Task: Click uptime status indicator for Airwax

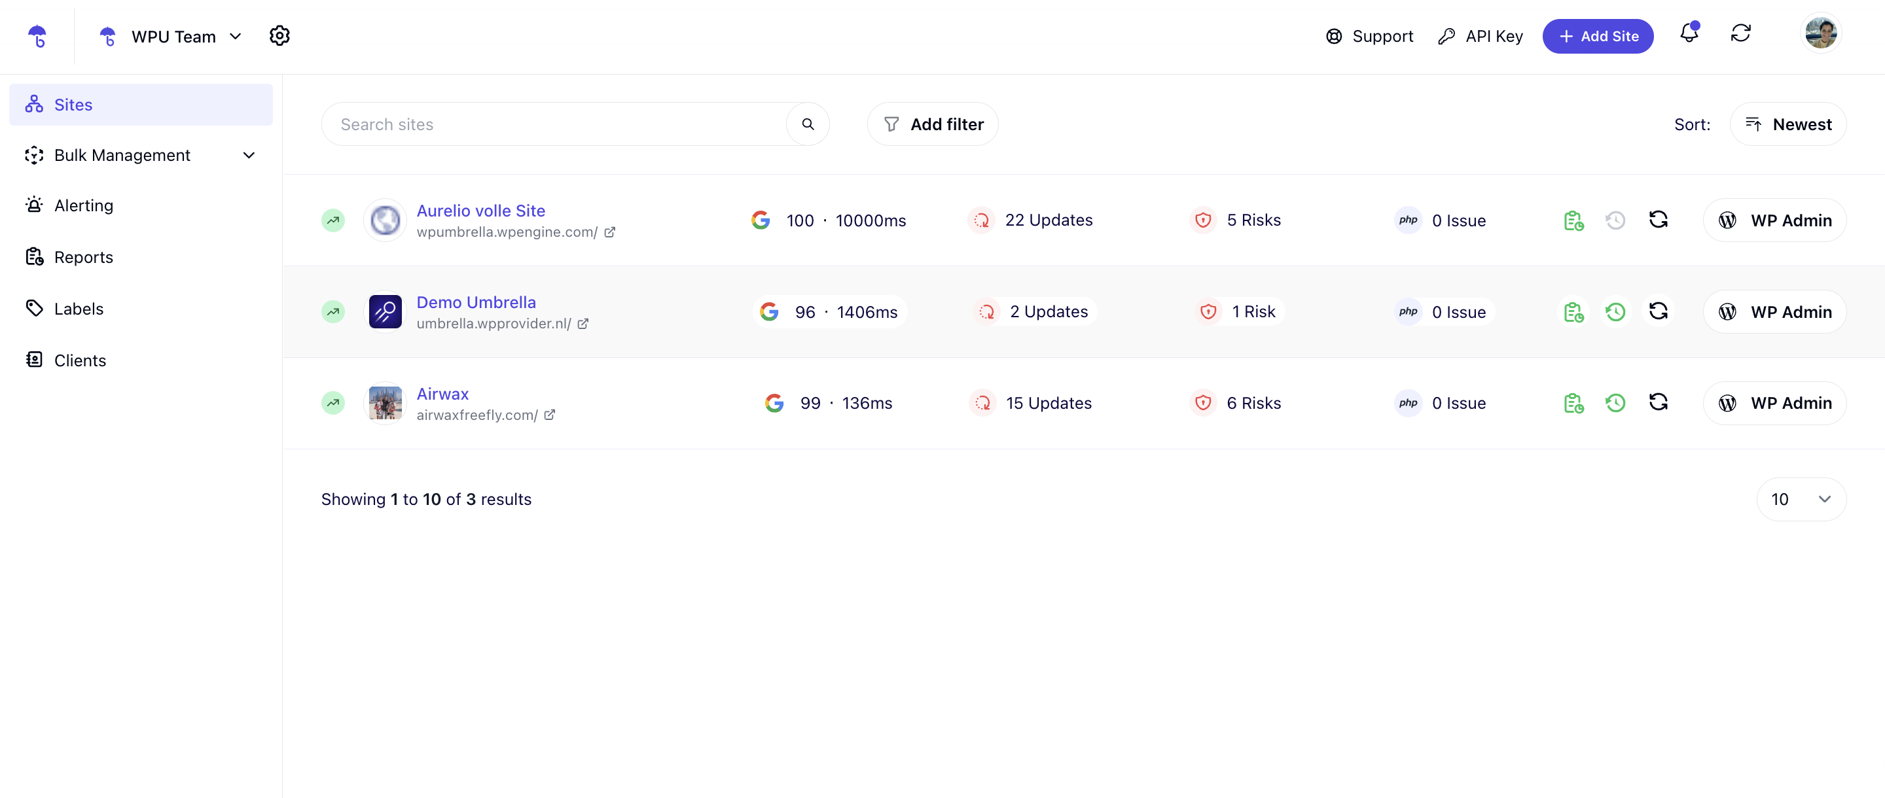Action: pos(333,403)
